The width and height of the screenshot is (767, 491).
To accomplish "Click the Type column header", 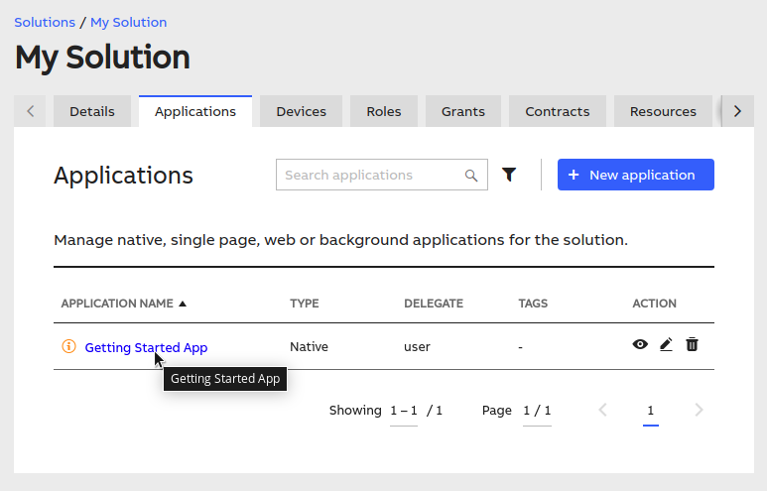I will click(305, 304).
